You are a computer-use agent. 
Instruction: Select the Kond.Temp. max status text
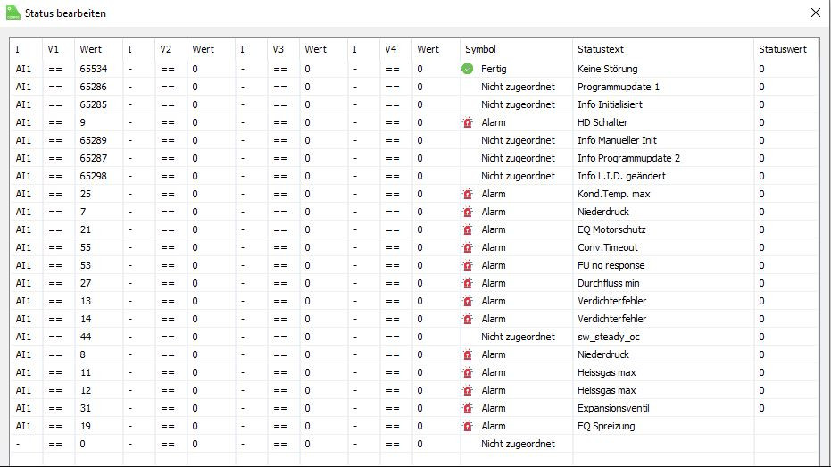614,194
